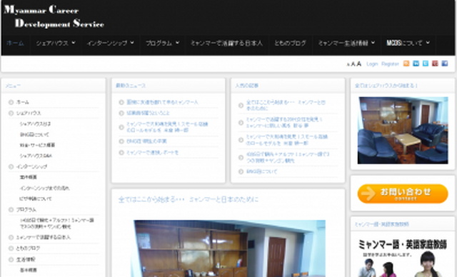Open the 料金・サービス概要 sidebar sub-item

click(x=37, y=145)
